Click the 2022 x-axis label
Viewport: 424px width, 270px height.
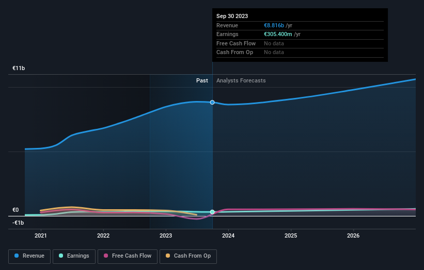103,235
